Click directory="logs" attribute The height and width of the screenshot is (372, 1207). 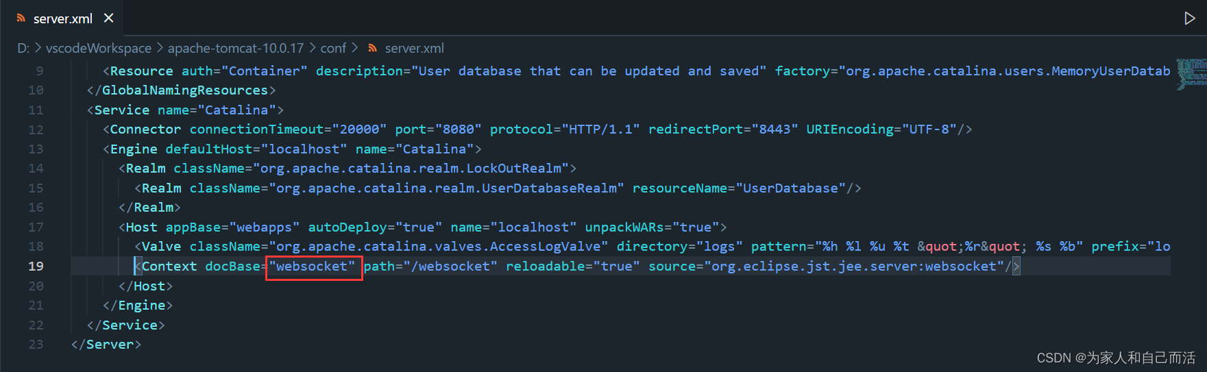pos(680,247)
